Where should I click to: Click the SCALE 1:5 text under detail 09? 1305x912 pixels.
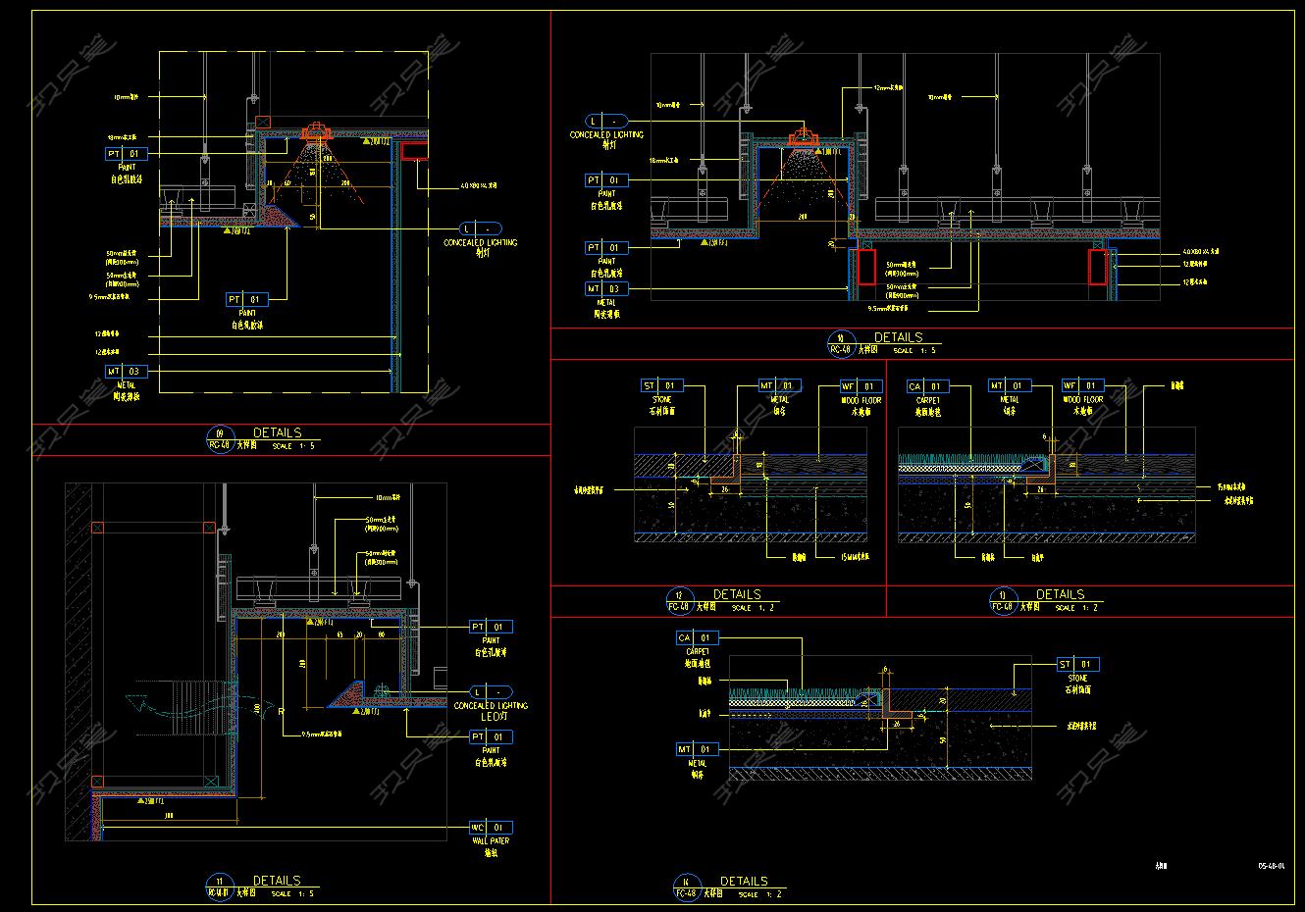[295, 446]
